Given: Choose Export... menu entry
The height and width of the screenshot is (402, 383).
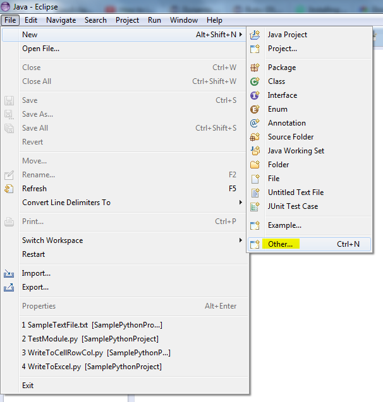Looking at the screenshot, I should [x=125, y=287].
